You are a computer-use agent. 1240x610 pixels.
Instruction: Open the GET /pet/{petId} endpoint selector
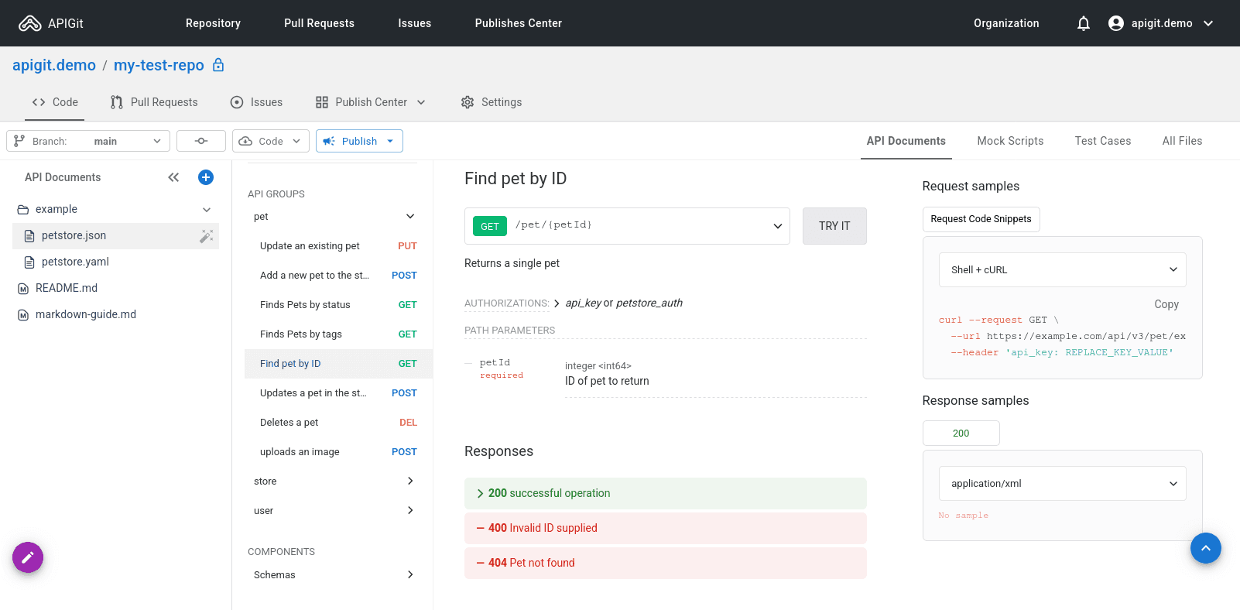627,226
